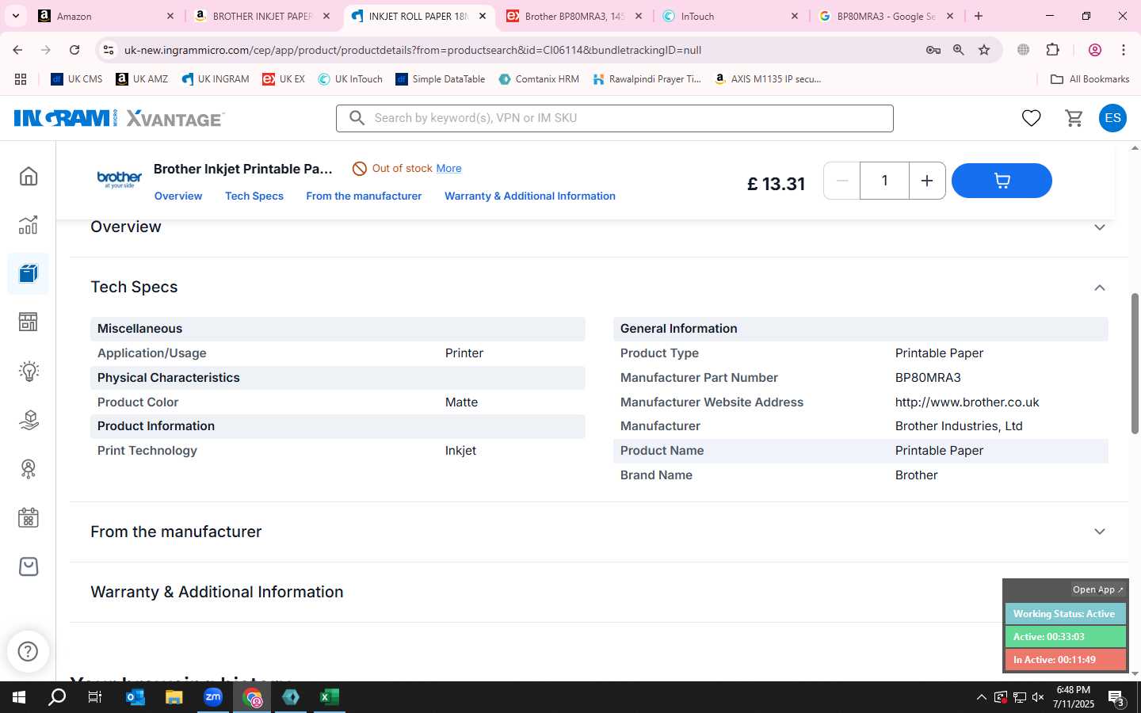Expand the Overview section chevron
The width and height of the screenshot is (1141, 713).
[1100, 227]
